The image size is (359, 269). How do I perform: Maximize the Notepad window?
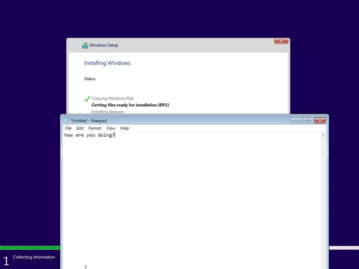(308, 120)
